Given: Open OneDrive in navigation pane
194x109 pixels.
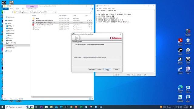Looking at the screenshot, I should pos(10,20).
